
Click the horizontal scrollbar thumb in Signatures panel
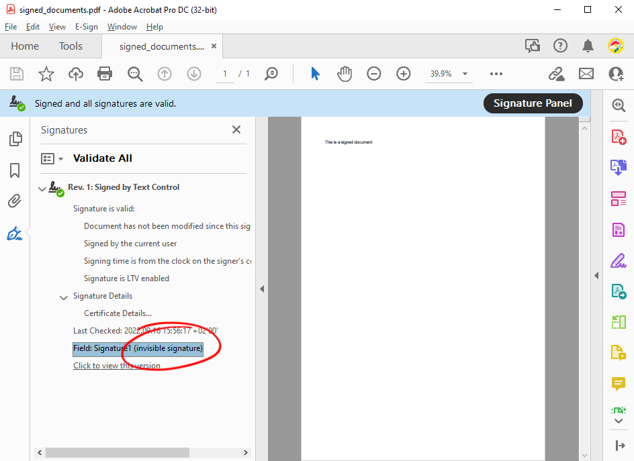pos(118,452)
